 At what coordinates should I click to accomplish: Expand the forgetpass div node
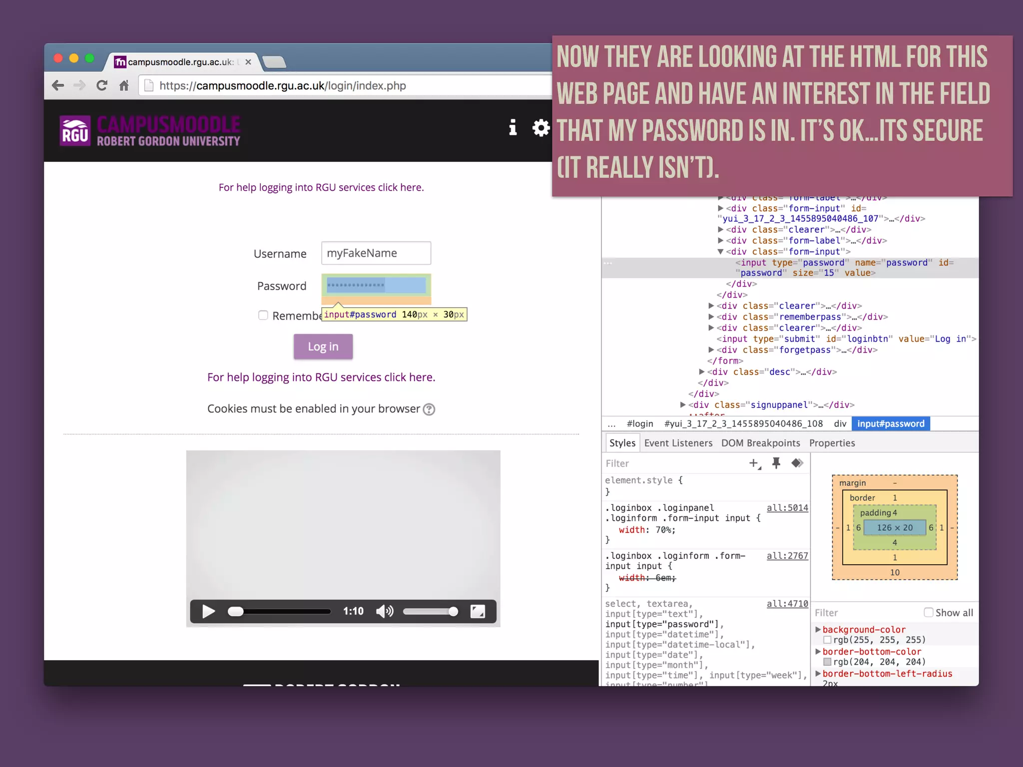coord(711,350)
